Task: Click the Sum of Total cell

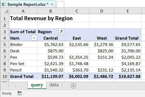Action: 23,32
